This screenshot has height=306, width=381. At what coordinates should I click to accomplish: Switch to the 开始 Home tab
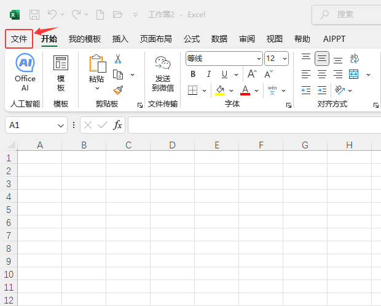pos(49,39)
